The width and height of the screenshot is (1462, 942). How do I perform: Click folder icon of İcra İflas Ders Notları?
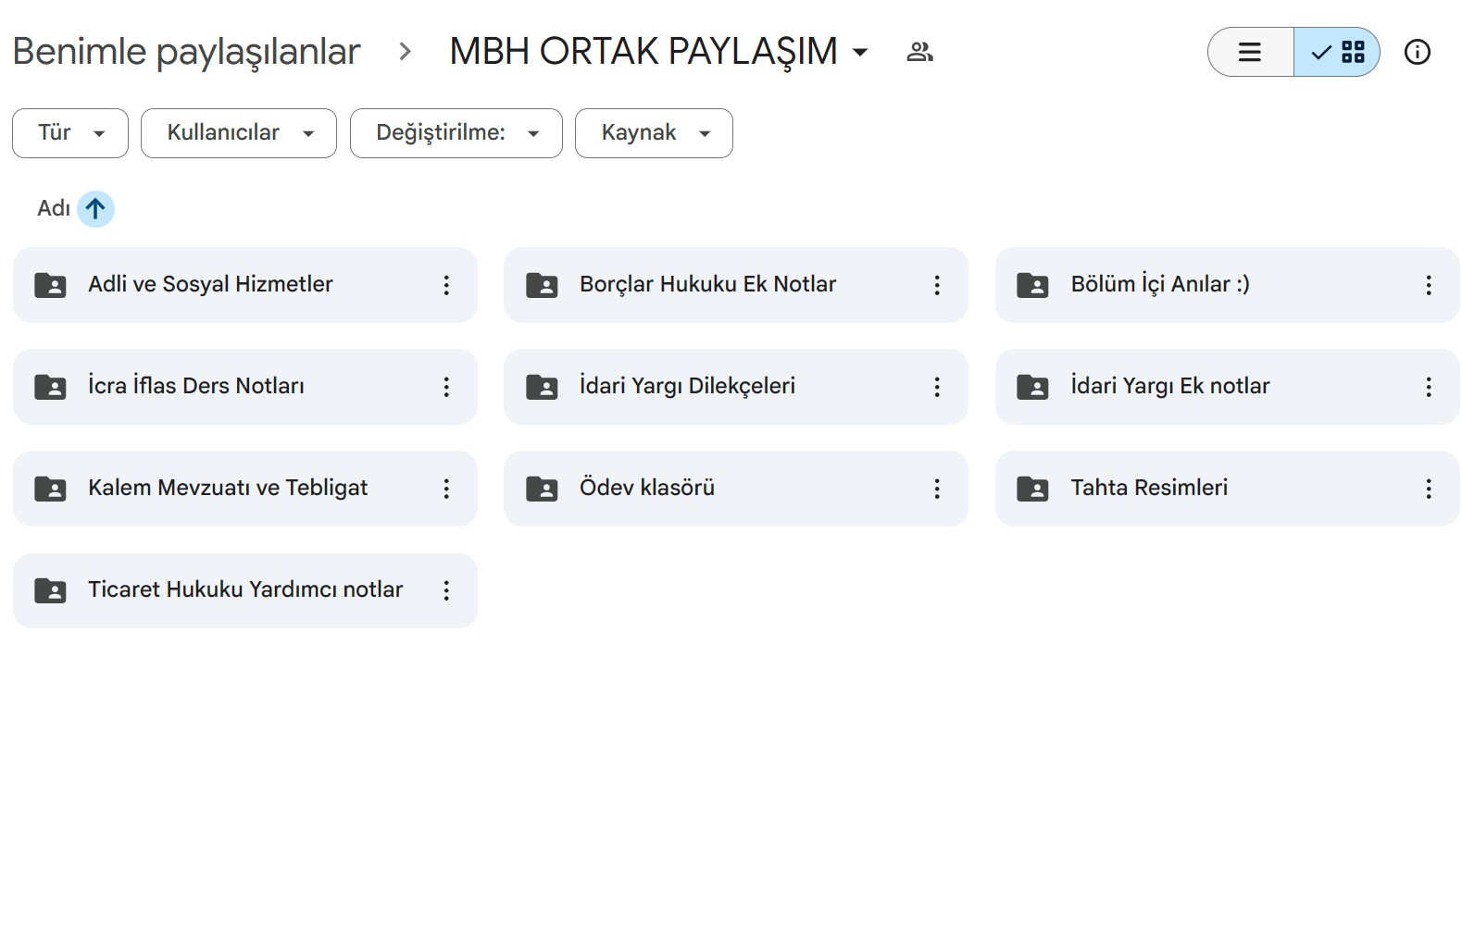coord(50,387)
